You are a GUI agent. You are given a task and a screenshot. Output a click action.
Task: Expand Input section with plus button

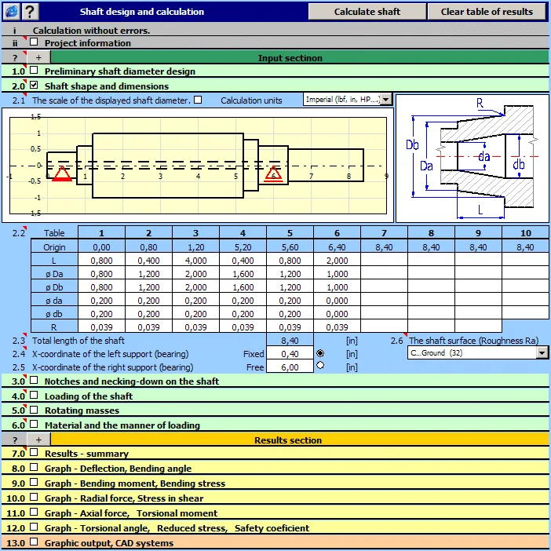38,57
